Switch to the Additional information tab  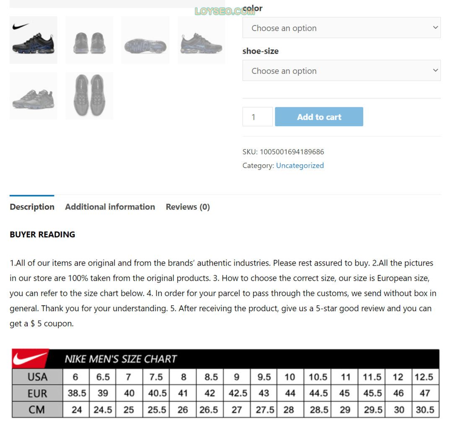(x=110, y=207)
